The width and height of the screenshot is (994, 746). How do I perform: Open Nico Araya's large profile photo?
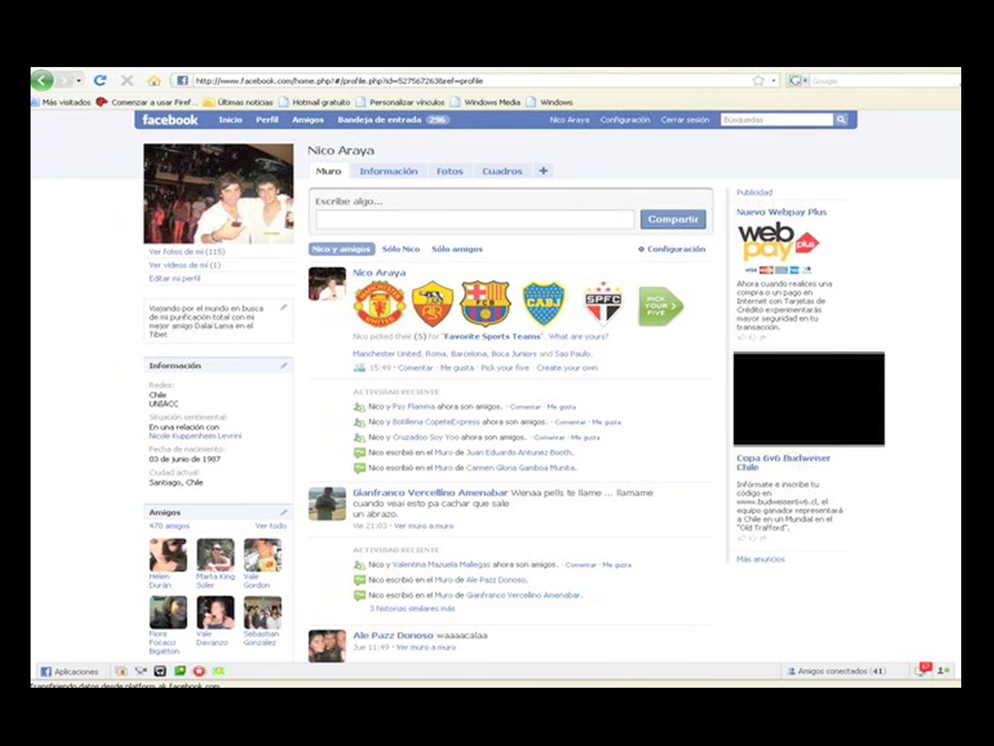click(218, 194)
